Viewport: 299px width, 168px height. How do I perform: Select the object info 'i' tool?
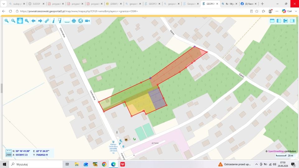(54, 21)
